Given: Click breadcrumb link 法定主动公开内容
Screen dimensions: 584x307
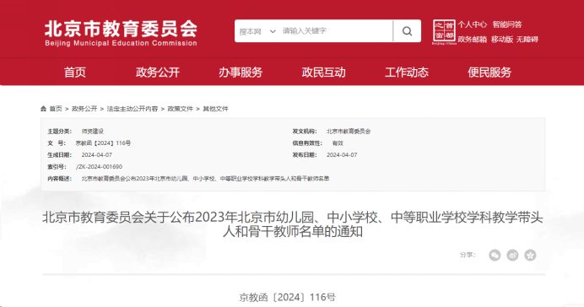Looking at the screenshot, I should (132, 109).
